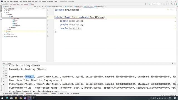Viewport: 178px width, 100px height.
Task: Open Run panel settings gear
Action: pos(172,63)
